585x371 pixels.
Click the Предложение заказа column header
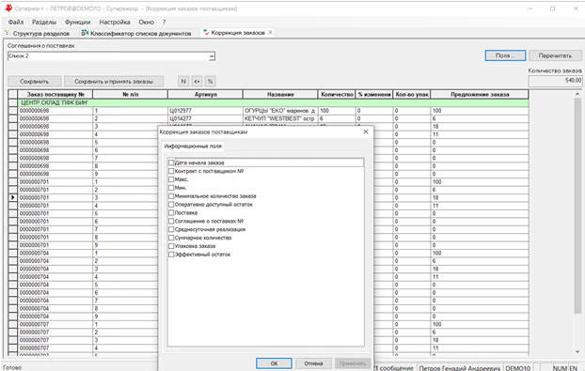pos(480,94)
